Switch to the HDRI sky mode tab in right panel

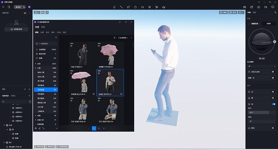point(269,24)
